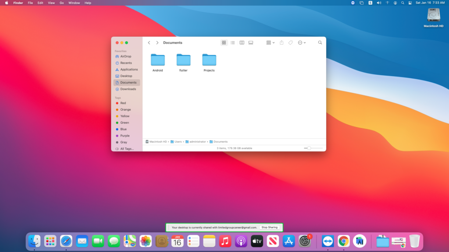Open Photos from the Dock
Viewport: 449px width, 252px height.
point(146,241)
